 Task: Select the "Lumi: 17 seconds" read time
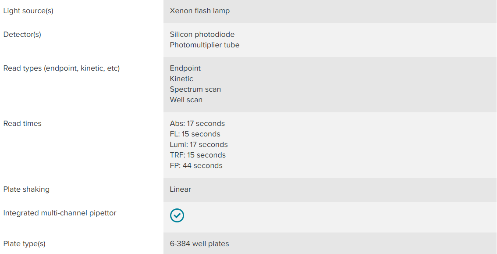coord(199,145)
